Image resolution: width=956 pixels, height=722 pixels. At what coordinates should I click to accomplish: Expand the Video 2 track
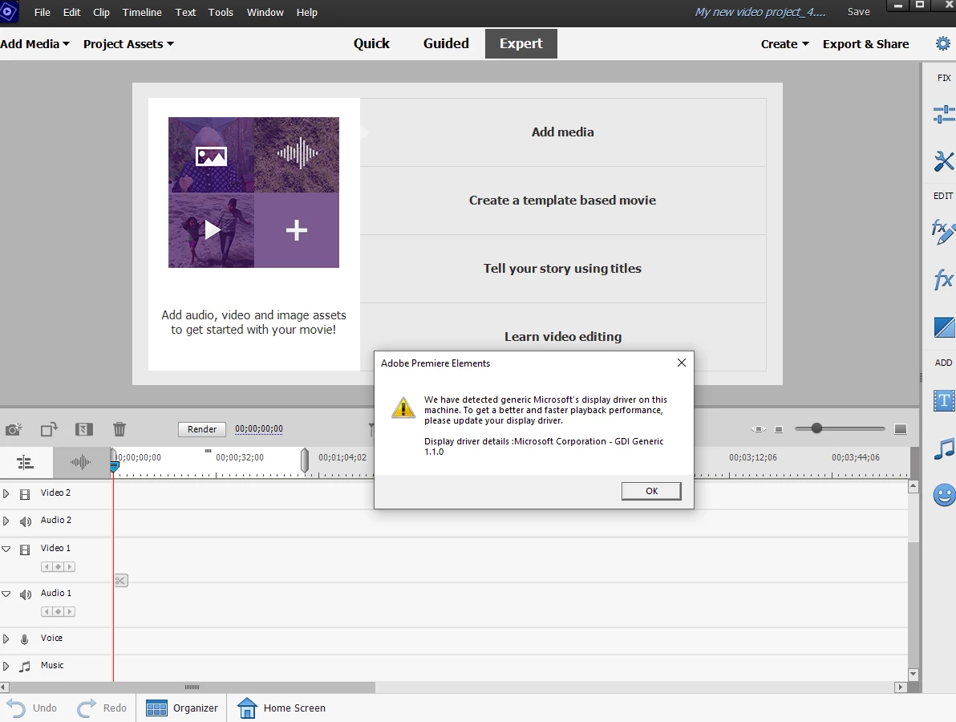(x=6, y=494)
